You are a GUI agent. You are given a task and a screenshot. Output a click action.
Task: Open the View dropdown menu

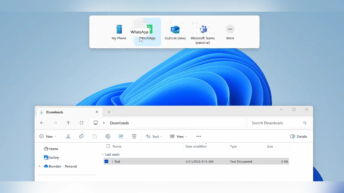pos(178,136)
